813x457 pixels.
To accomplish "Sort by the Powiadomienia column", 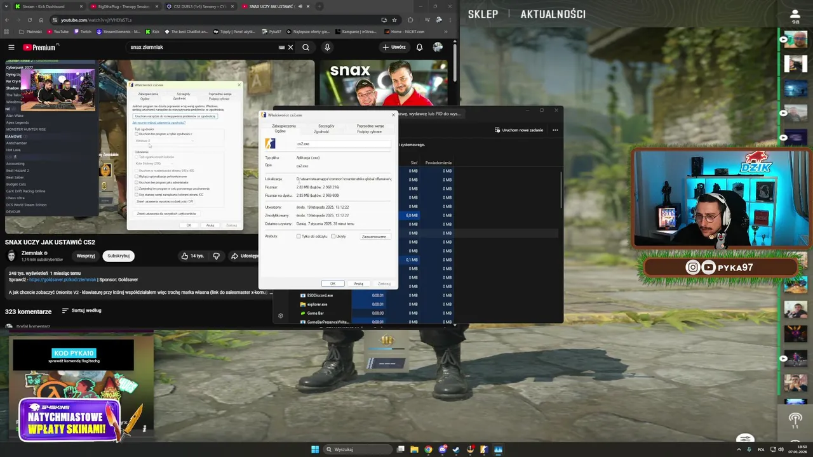I will 438,162.
